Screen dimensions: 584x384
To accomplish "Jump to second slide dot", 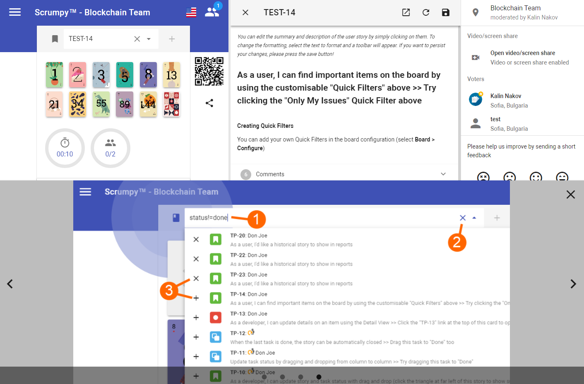I will (x=282, y=377).
